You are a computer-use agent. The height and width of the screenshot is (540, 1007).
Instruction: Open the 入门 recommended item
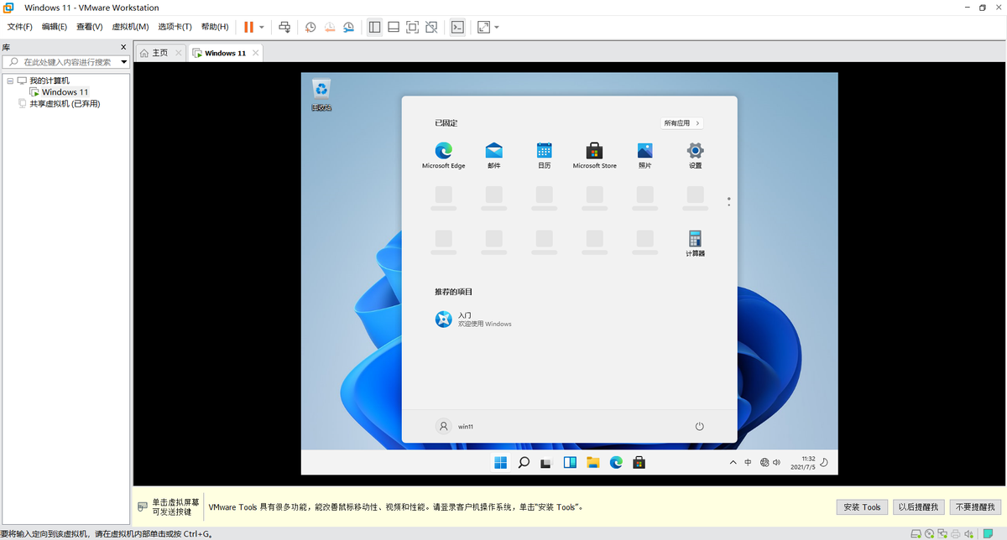tap(473, 319)
